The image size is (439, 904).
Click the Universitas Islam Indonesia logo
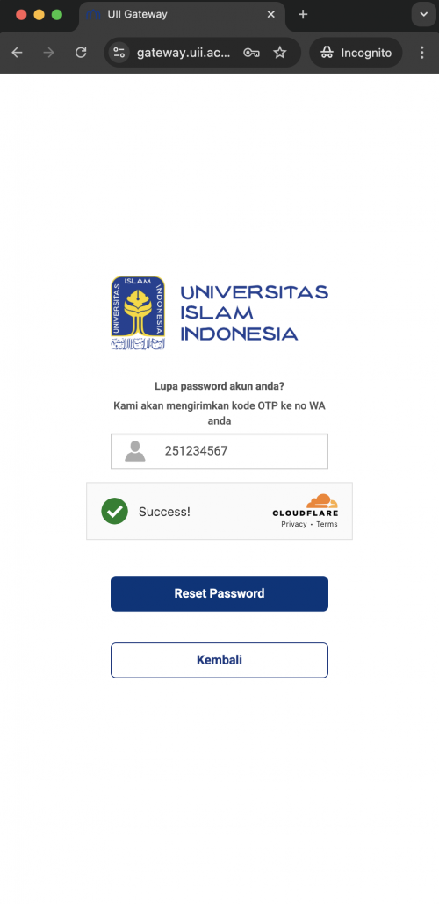click(x=219, y=312)
